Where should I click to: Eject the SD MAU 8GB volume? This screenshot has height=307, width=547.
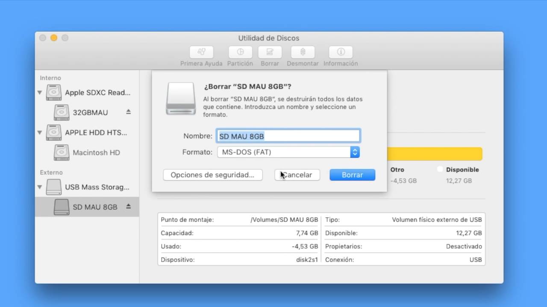(x=129, y=206)
